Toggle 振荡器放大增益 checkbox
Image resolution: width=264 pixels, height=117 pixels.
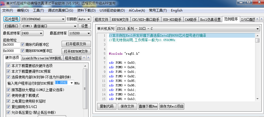point(8,90)
